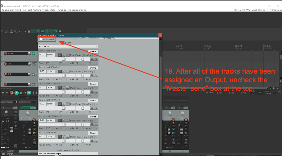Toggle the locking padlock icon in toolbar
The width and height of the screenshot is (282, 159).
click(60, 31)
